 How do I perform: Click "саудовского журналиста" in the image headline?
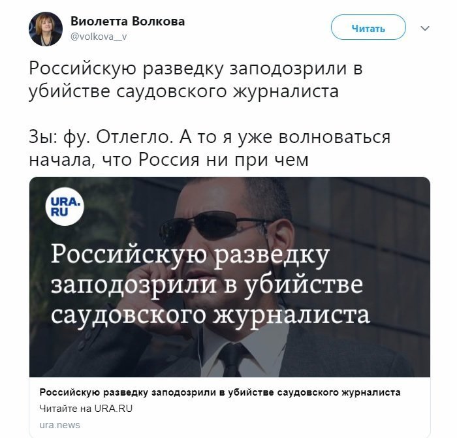[211, 315]
